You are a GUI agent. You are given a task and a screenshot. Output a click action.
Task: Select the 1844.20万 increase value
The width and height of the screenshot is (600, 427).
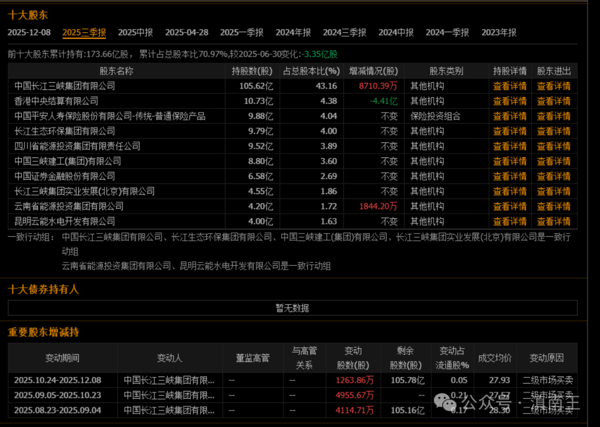click(378, 206)
